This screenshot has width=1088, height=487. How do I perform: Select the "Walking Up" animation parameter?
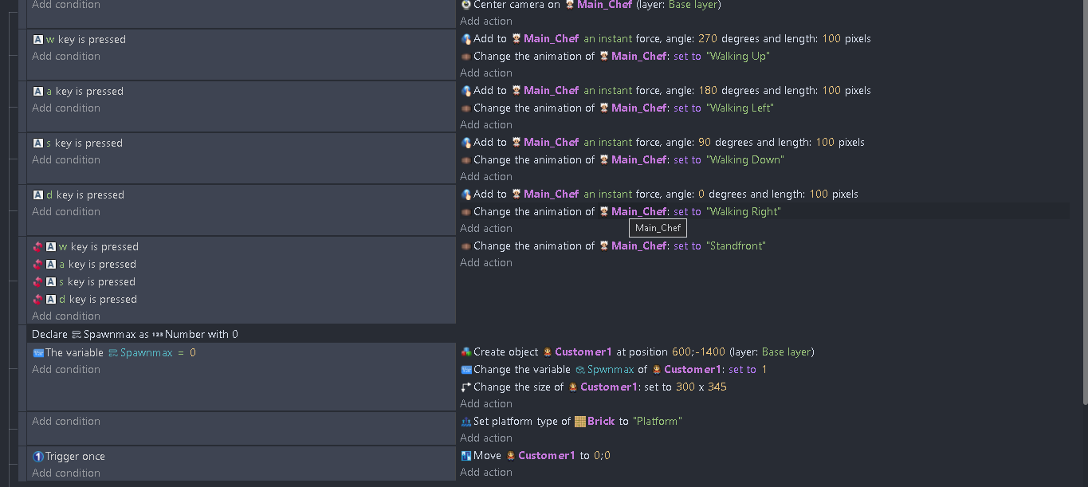point(738,57)
